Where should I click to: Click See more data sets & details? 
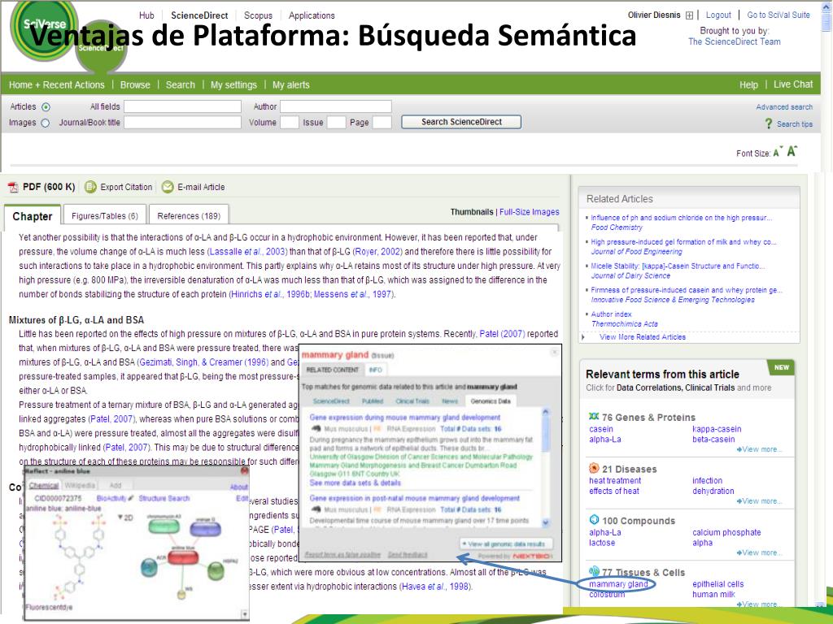[x=355, y=483]
